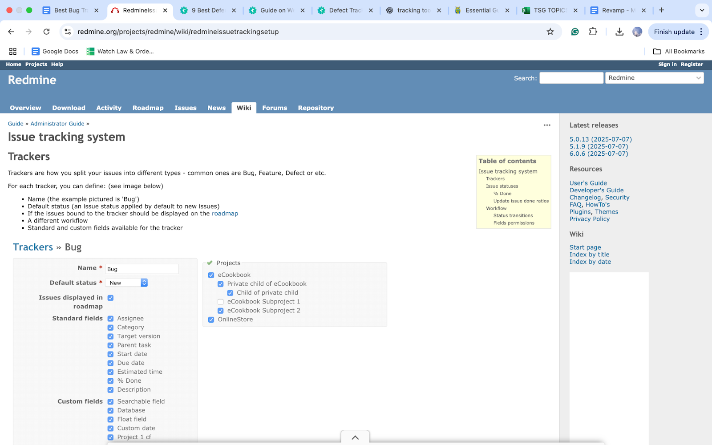Viewport: 712px width, 445px height.
Task: Toggle the Due date checkbox
Action: 110,363
